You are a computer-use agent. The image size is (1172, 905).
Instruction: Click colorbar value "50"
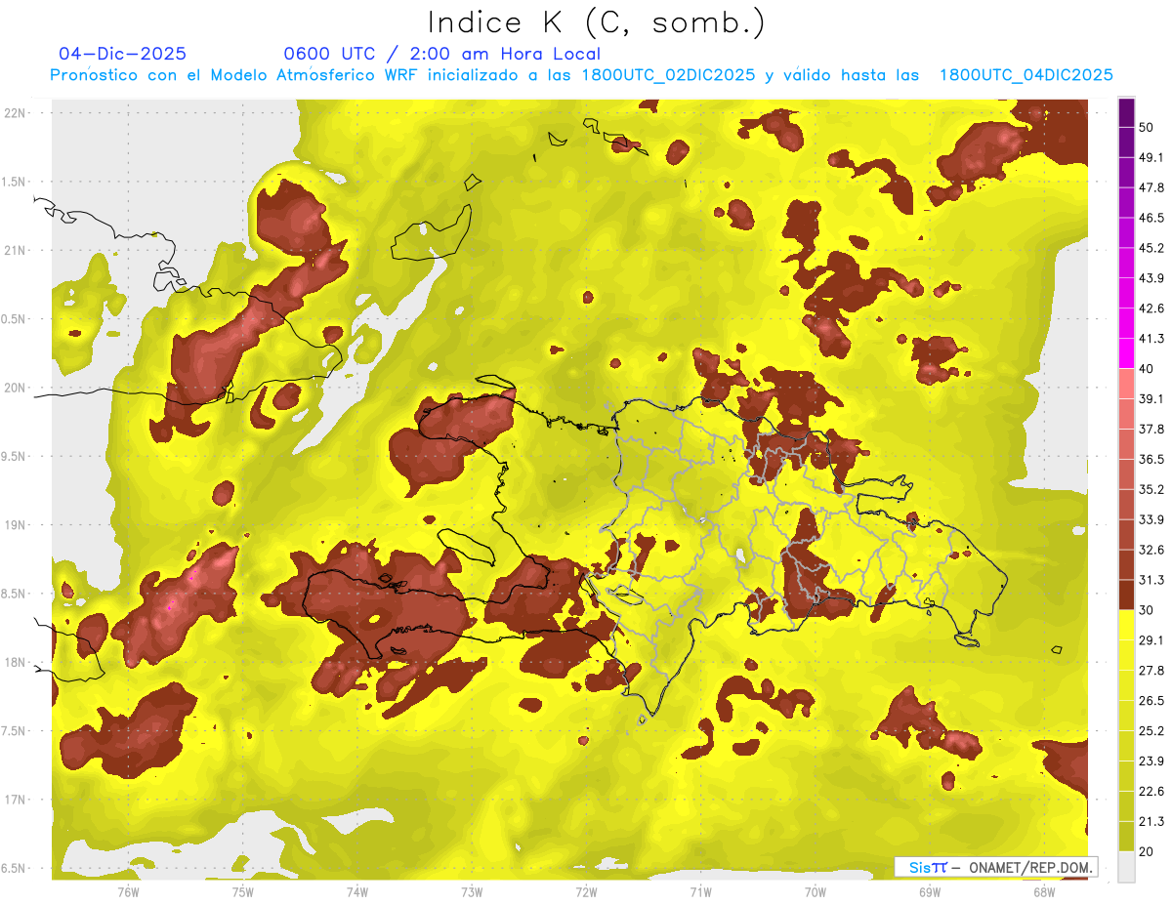(1147, 127)
